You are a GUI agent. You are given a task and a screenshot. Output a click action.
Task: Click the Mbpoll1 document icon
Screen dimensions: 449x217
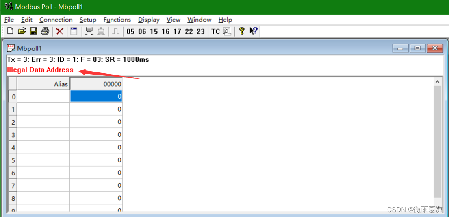11,48
